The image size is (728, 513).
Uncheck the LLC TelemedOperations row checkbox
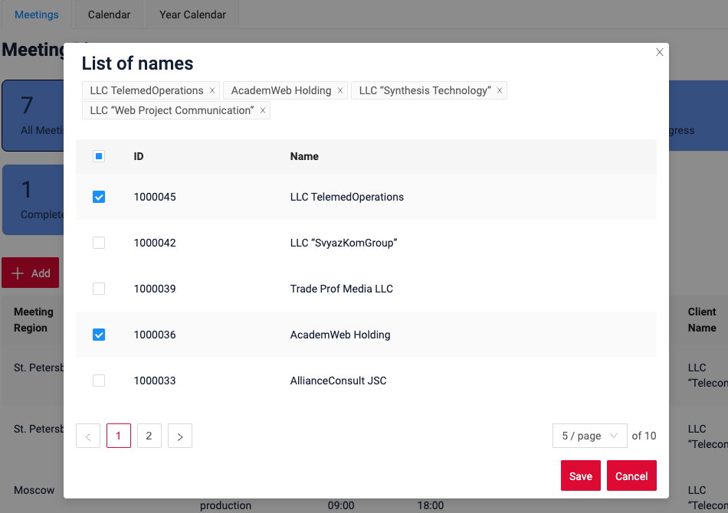tap(99, 197)
